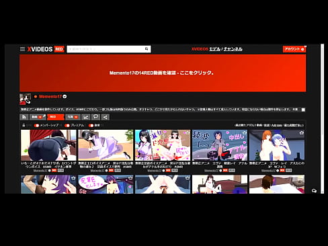Image resolution: width=328 pixels, height=246 pixels.
Task: Click the page's vertical scrollbar
Action: tap(322, 119)
